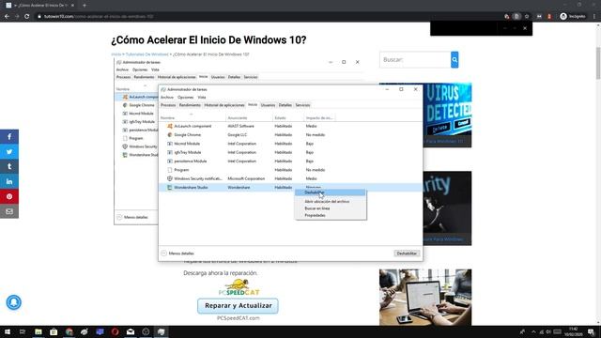This screenshot has height=338, width=601.
Task: Pin the article on Pinterest
Action: point(9,196)
